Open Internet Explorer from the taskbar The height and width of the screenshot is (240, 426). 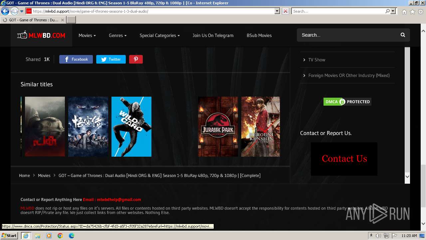point(26,236)
